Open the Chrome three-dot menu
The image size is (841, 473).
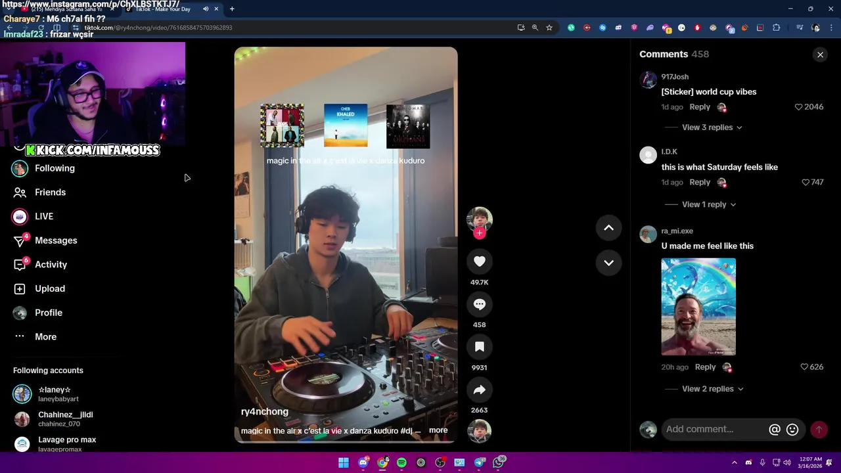(831, 28)
